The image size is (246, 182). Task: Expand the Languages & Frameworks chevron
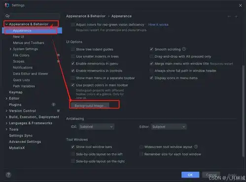(6, 123)
